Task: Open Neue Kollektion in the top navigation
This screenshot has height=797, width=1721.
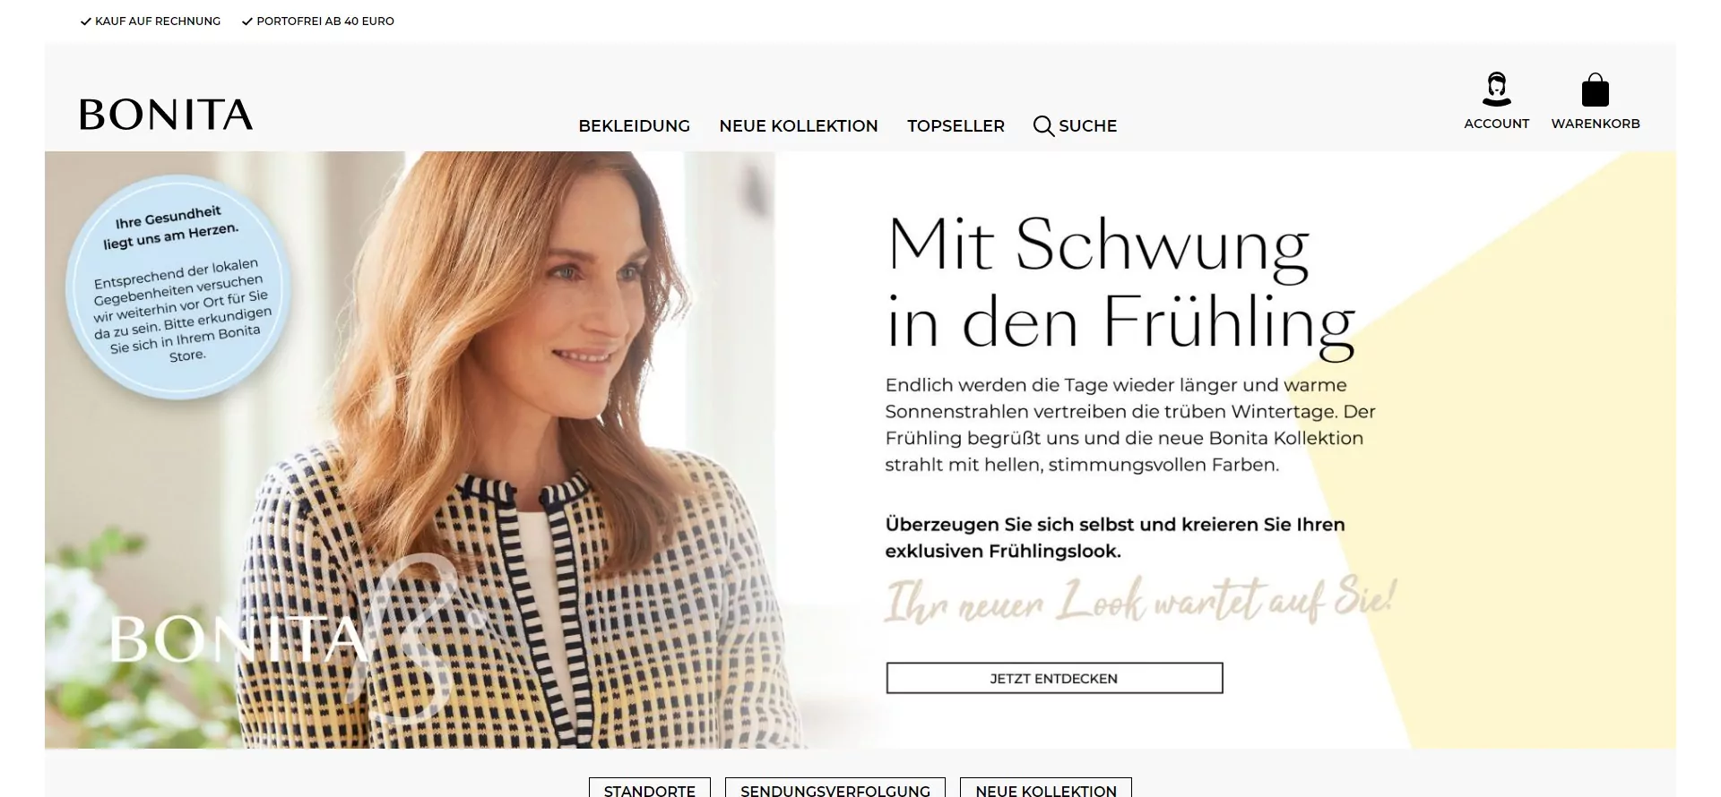Action: click(x=799, y=126)
